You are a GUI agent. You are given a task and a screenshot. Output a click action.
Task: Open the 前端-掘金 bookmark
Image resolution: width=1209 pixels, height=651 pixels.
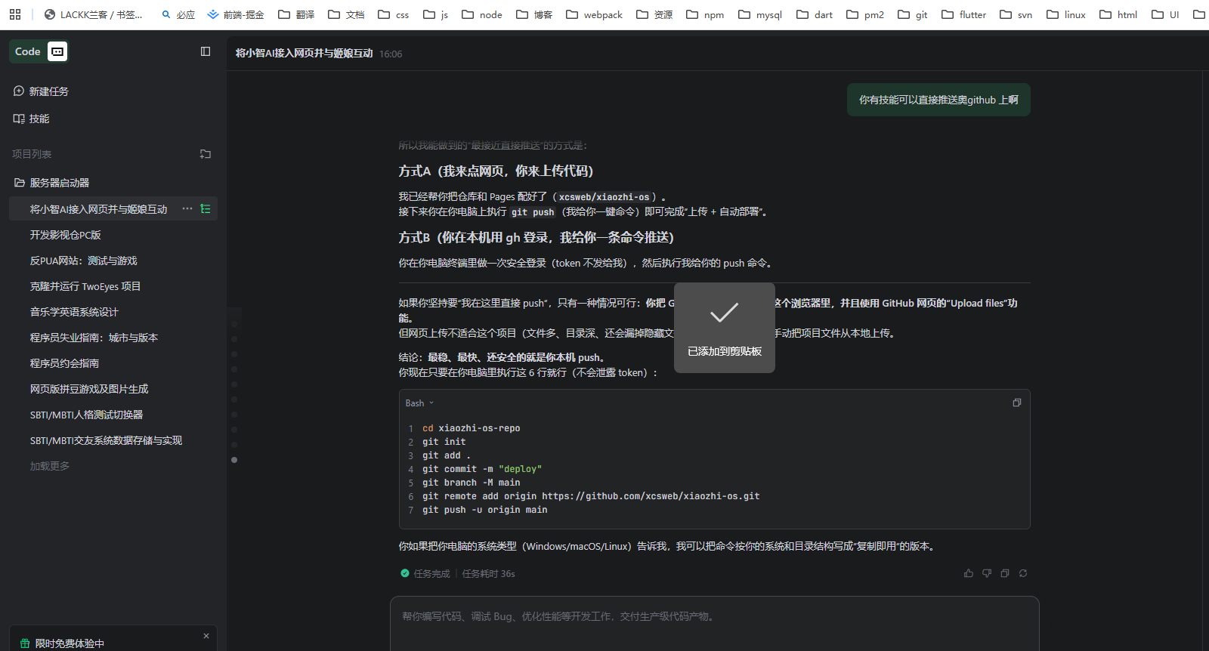[236, 14]
